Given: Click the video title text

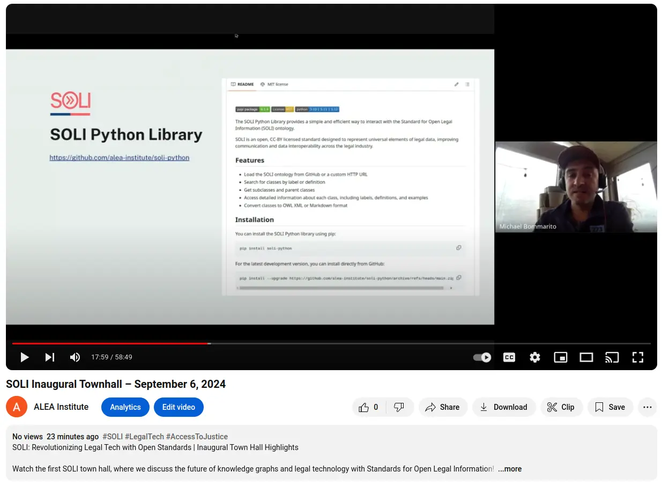Looking at the screenshot, I should pyautogui.click(x=116, y=384).
